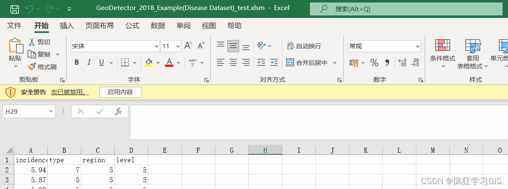Open the 宋体 font name dropdown

pyautogui.click(x=157, y=46)
